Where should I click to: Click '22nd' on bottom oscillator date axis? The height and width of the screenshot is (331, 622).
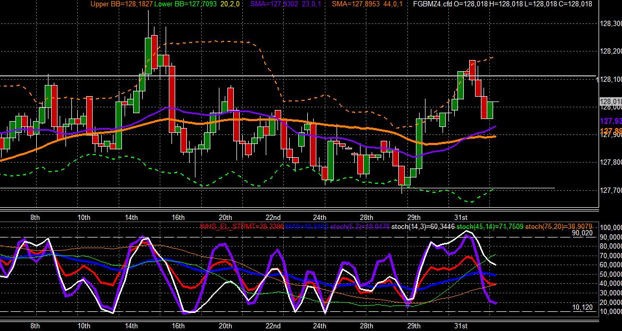point(273,326)
